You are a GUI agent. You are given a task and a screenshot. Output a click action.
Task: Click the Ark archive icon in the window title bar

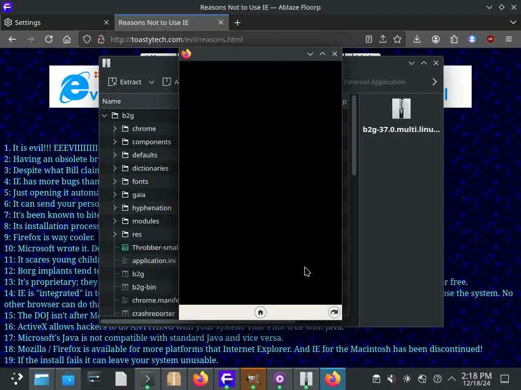pyautogui.click(x=106, y=63)
